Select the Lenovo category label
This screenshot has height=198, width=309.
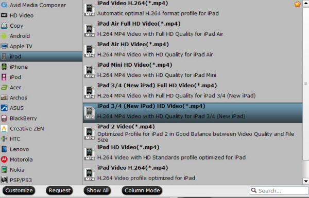point(20,149)
